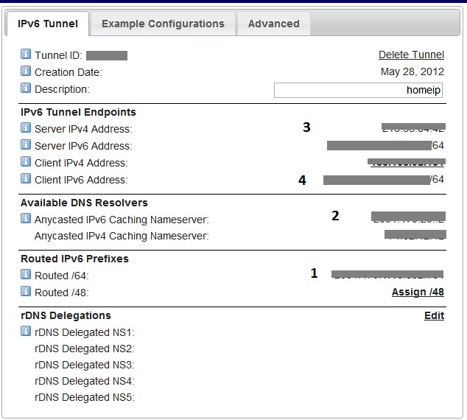The image size is (467, 420).
Task: Open the Advanced tab
Action: click(273, 24)
